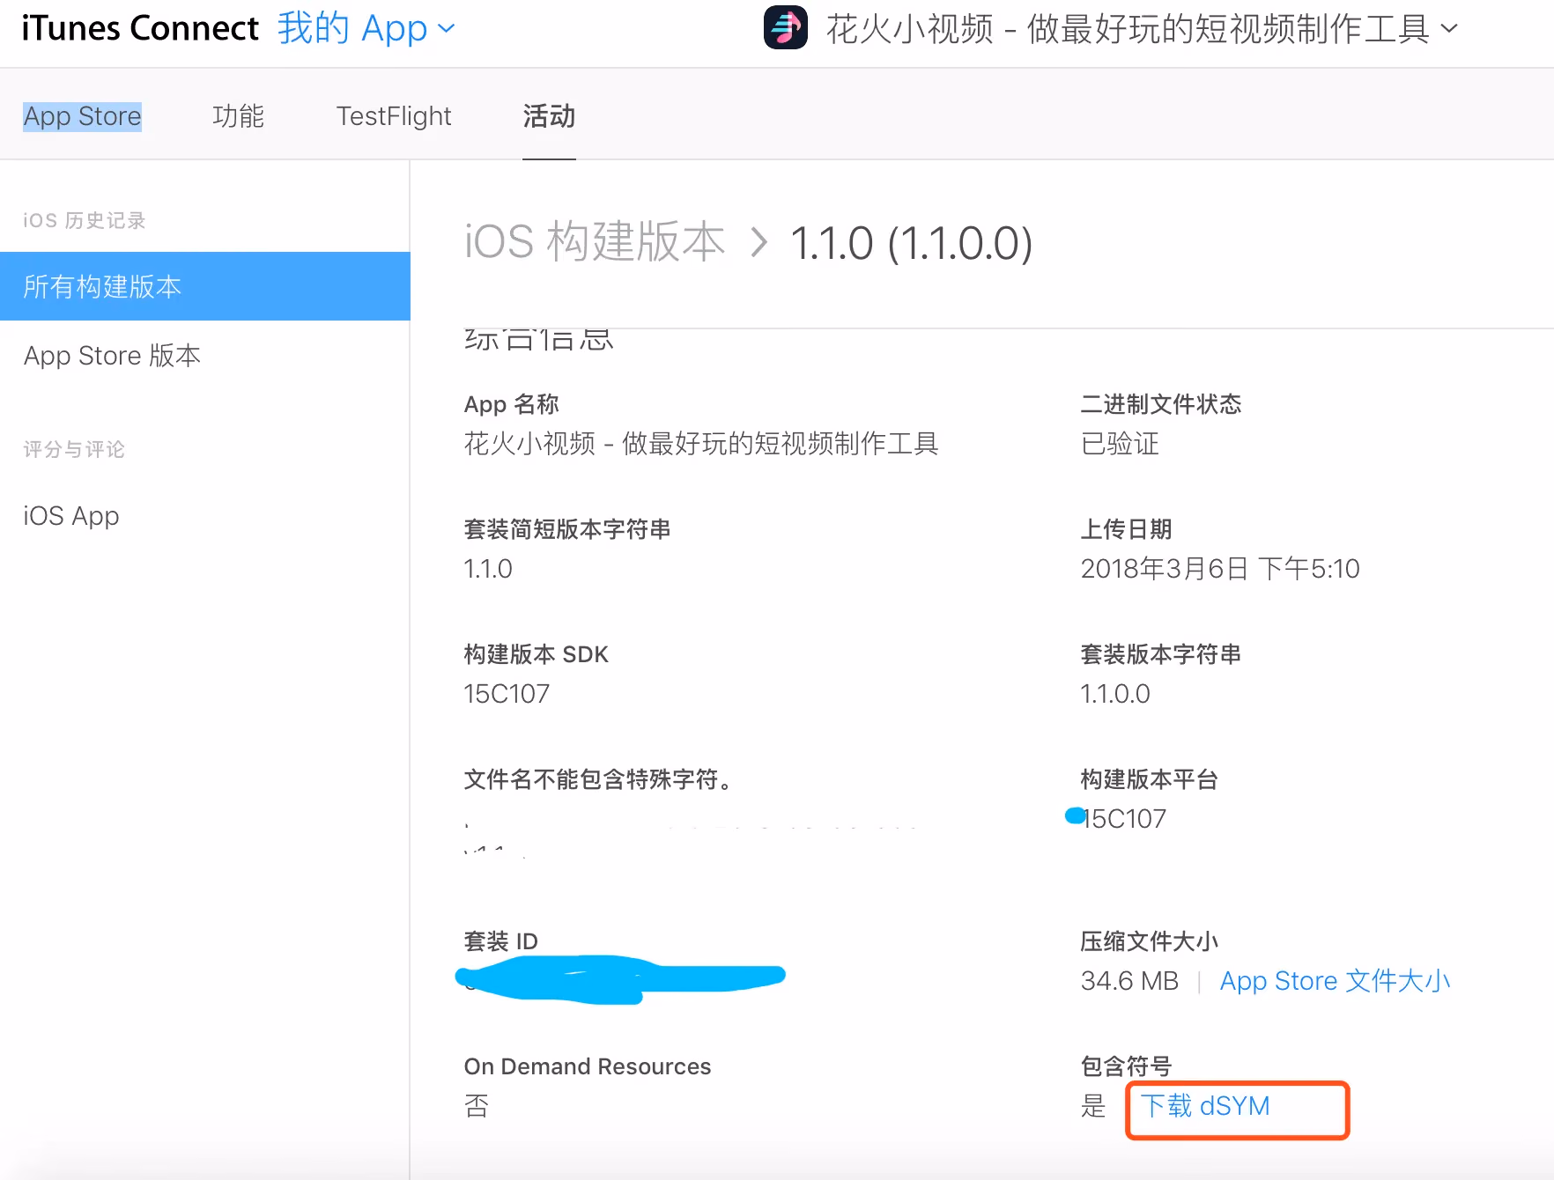Click the iOS 历史记录 sidebar heading

pyautogui.click(x=85, y=220)
